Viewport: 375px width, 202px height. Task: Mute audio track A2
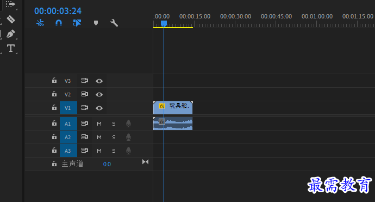click(x=99, y=137)
